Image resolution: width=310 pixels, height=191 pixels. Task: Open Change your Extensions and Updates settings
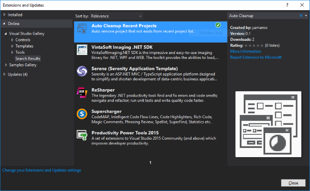(x=42, y=170)
